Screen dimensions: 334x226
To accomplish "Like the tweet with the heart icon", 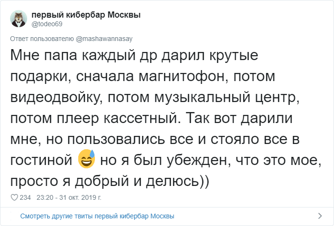I will [14, 198].
